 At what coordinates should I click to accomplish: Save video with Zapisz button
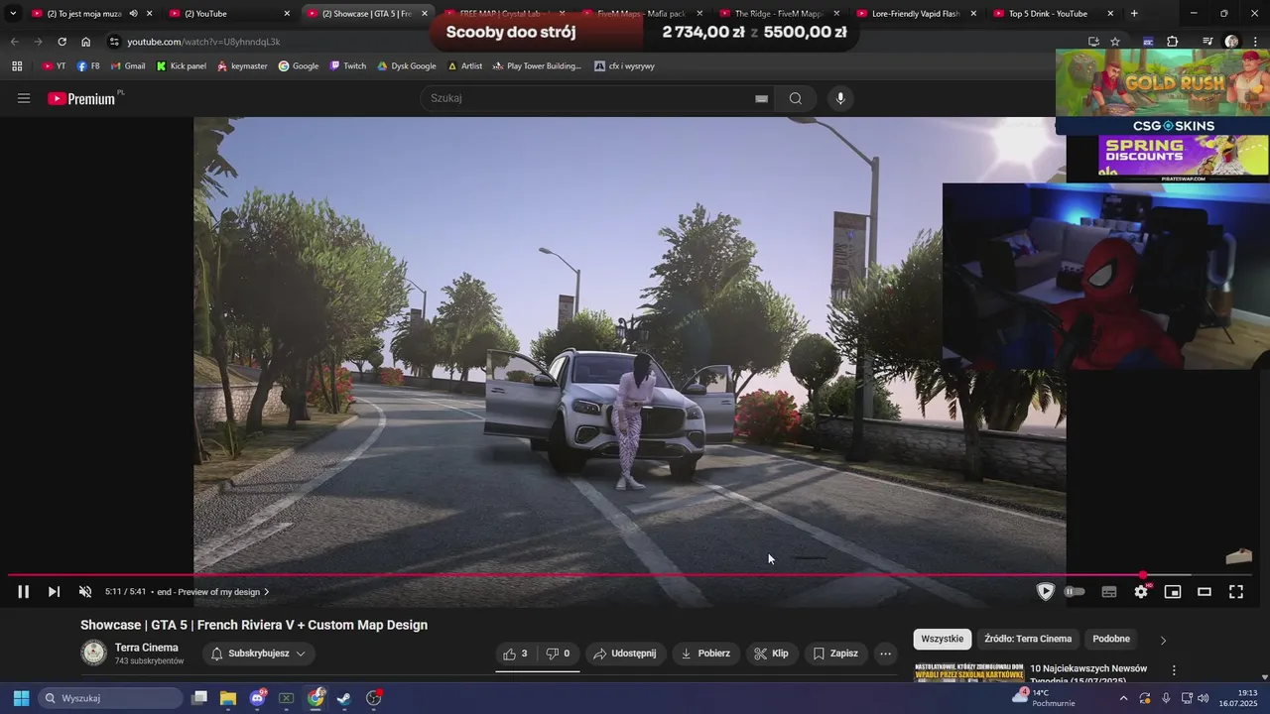(x=835, y=654)
